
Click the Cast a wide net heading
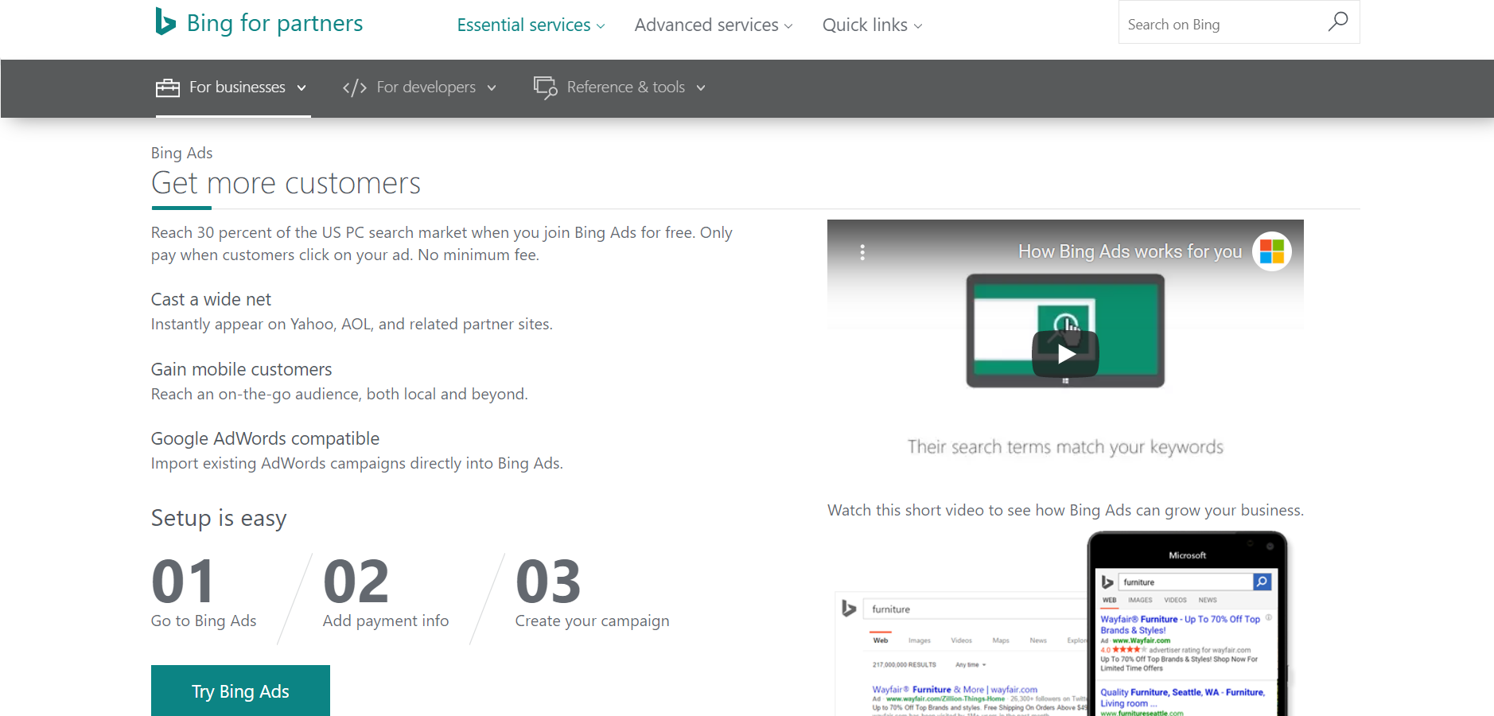click(x=211, y=299)
